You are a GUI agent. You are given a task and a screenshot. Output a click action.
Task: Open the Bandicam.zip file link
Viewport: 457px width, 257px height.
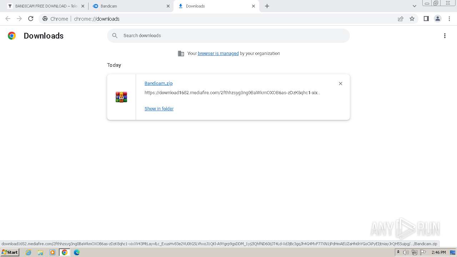(x=159, y=83)
